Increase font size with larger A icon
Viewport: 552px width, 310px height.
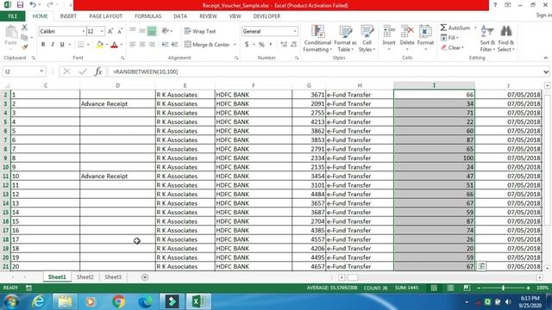[110, 31]
